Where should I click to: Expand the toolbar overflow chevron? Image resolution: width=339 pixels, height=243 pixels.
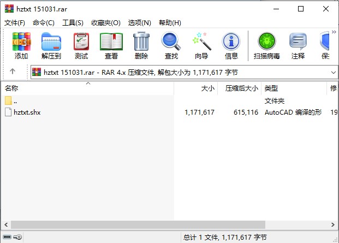334,32
